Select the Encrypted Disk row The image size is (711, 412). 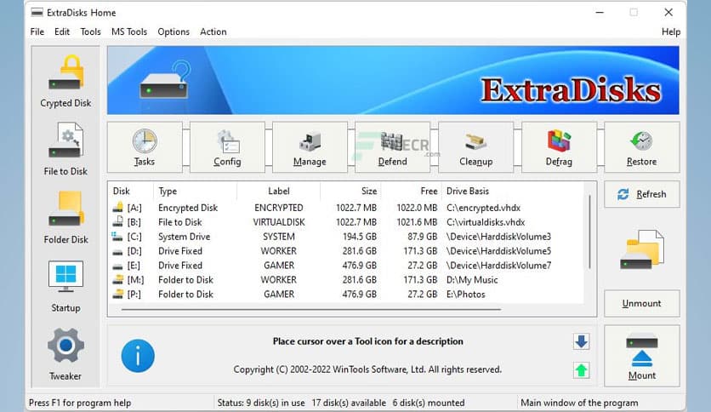point(347,208)
